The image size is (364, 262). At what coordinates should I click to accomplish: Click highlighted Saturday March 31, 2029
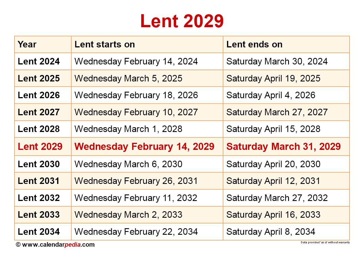click(x=284, y=146)
